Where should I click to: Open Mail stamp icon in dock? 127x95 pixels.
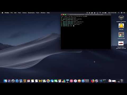coord(21,81)
